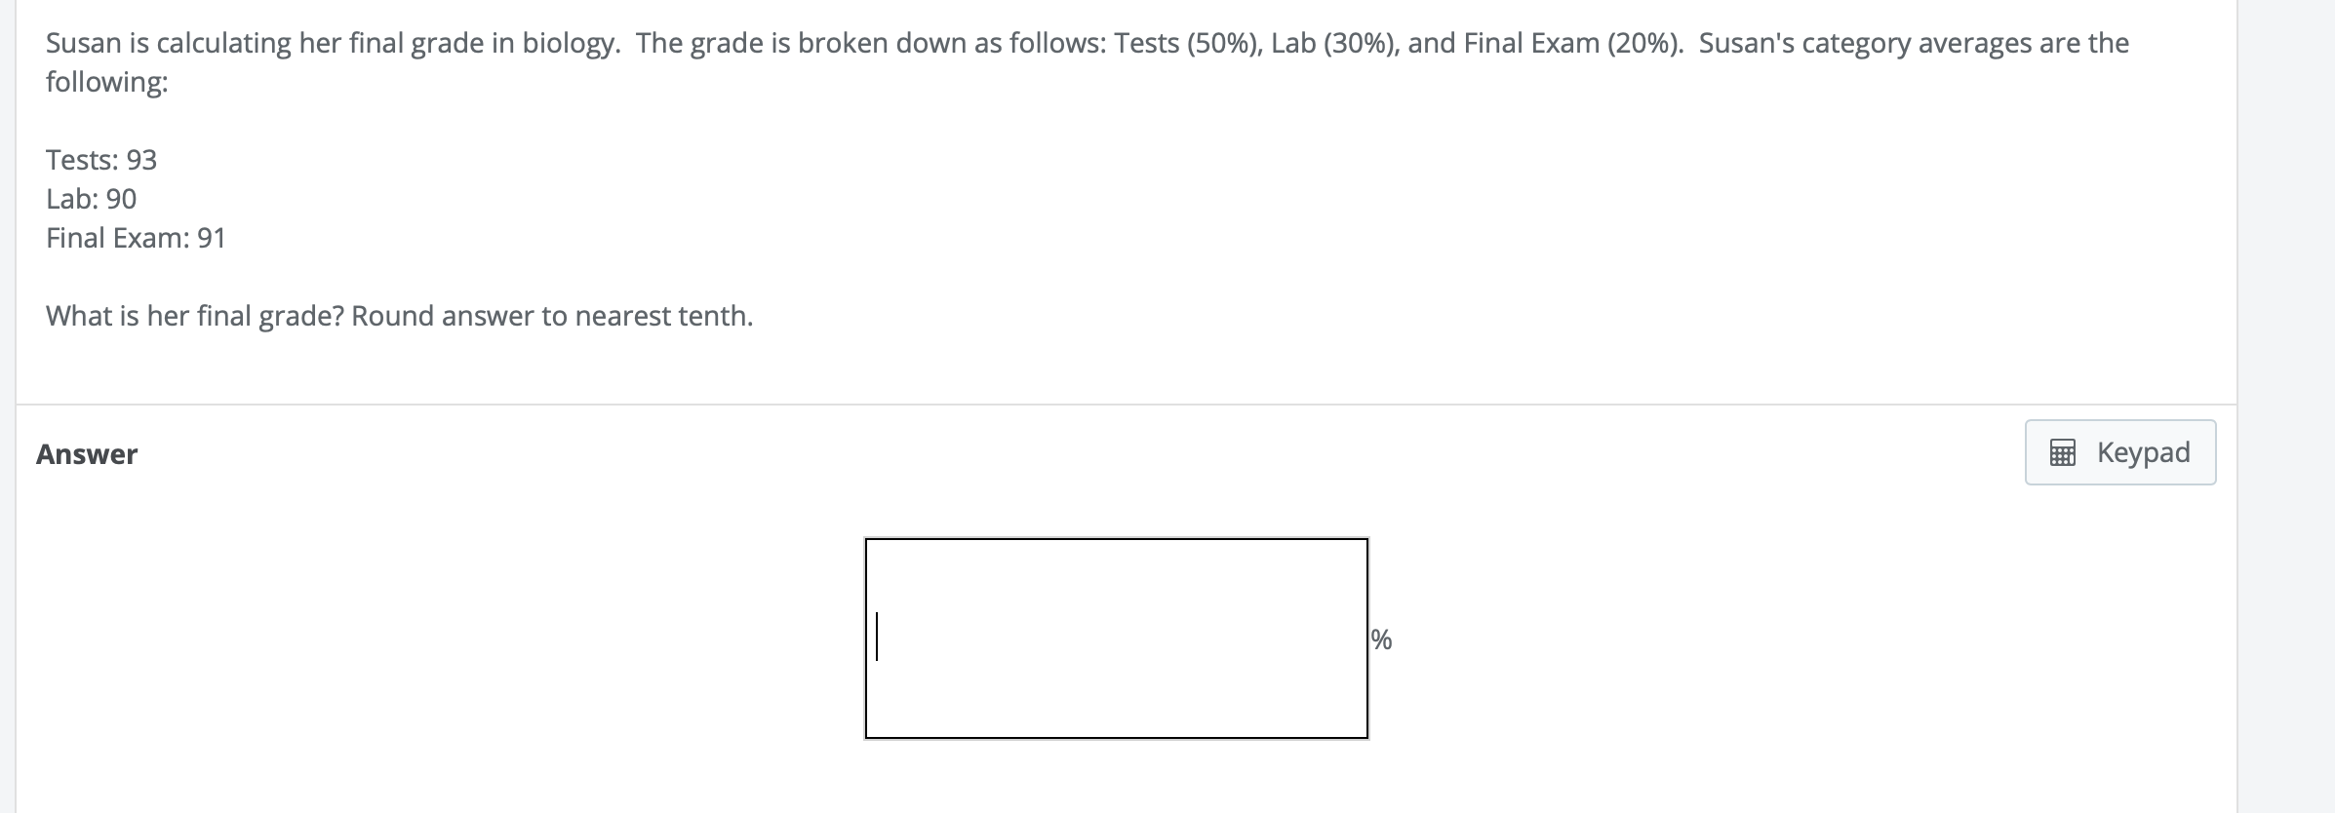Click the calculator grid icon on the Keypad button

(x=2064, y=451)
